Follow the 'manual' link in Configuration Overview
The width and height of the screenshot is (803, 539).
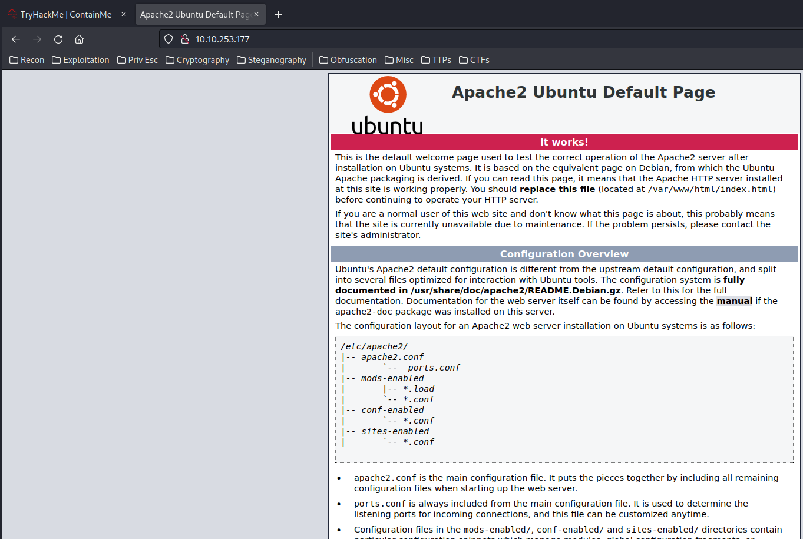coord(734,301)
